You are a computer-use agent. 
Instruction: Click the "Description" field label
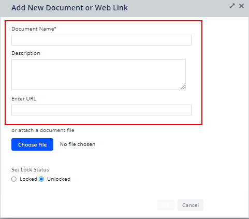[26, 53]
